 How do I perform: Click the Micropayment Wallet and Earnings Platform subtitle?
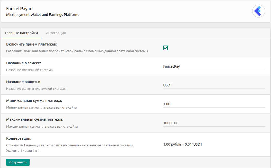42,15
